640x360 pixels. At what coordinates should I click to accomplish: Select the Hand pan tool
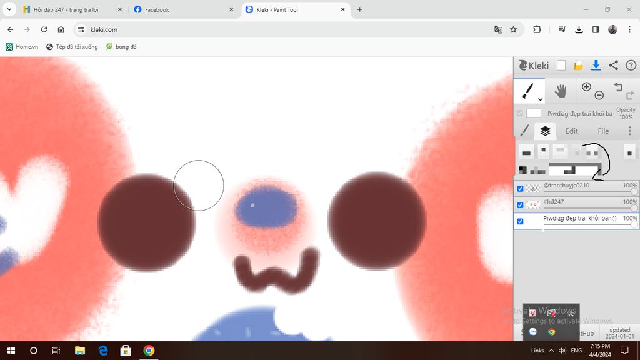tap(561, 91)
